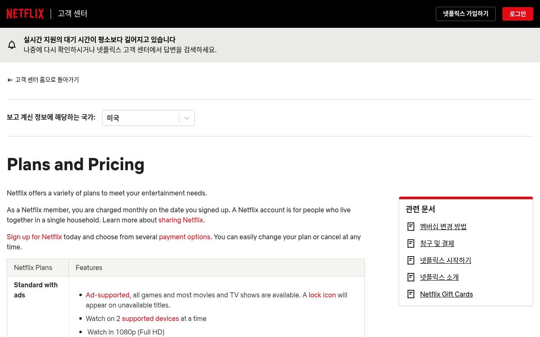Click the document icon beside 청구 및 결제

[x=411, y=243]
